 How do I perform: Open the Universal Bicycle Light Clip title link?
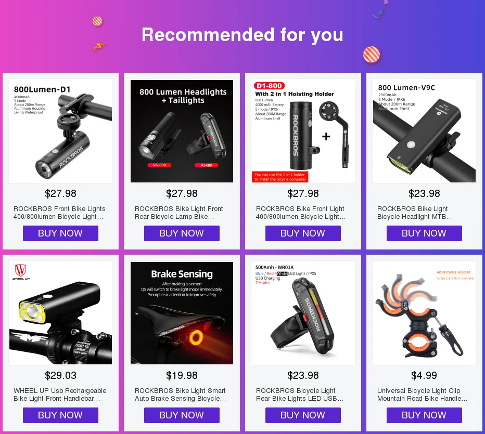(422, 395)
